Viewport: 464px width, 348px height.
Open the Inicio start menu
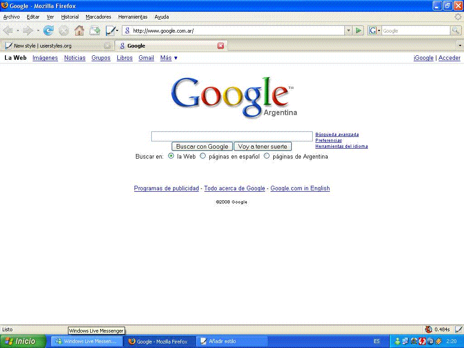pos(23,341)
